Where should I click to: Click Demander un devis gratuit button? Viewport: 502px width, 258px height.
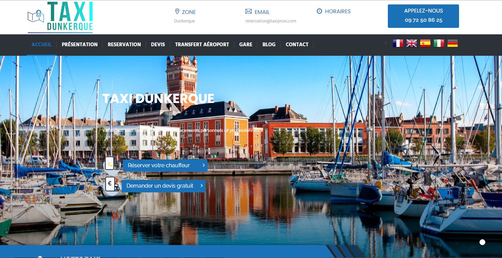pyautogui.click(x=164, y=186)
